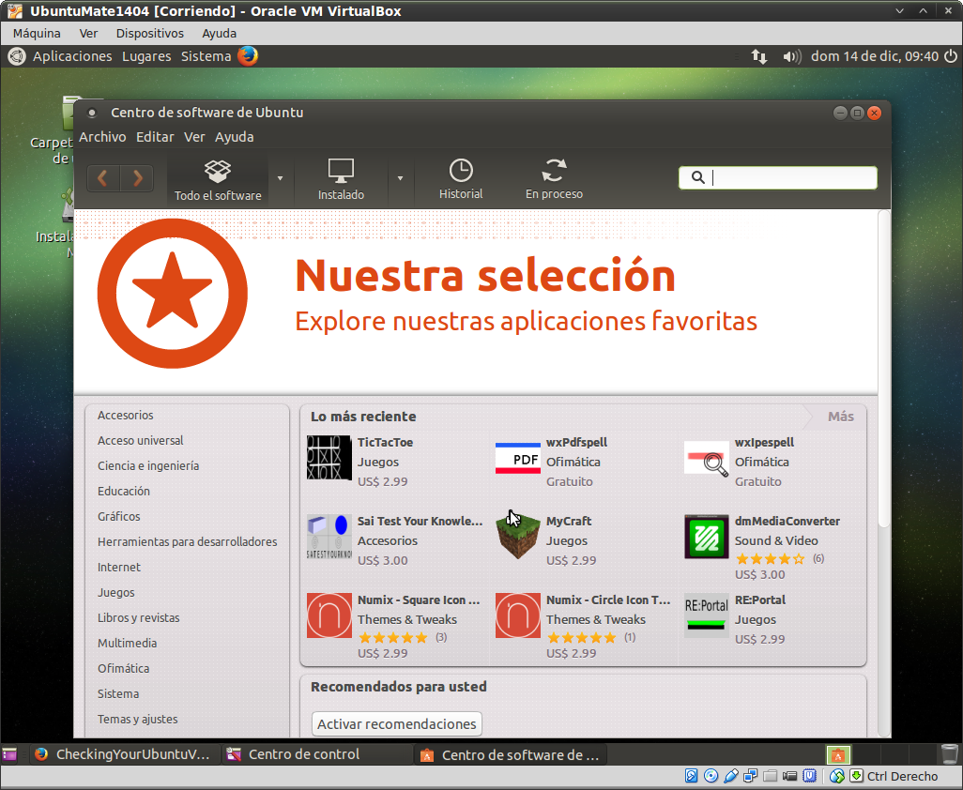Screen dimensions: 963x790
Task: Go back with the left arrow button
Action: [x=103, y=178]
